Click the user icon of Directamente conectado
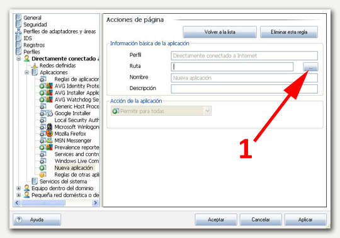 point(26,59)
